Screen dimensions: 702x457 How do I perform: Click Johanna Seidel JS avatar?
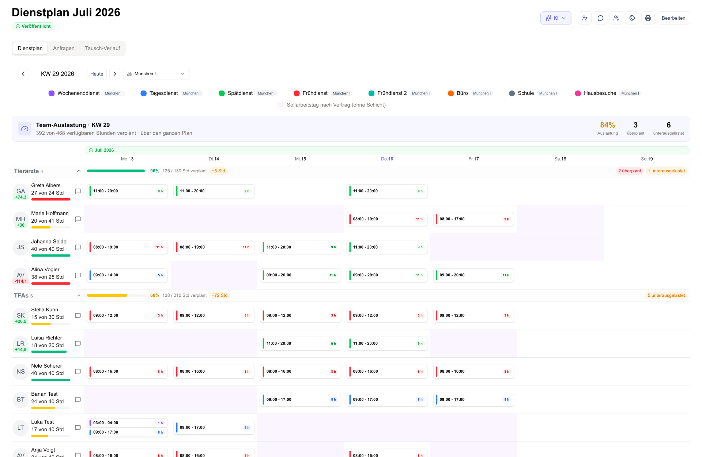click(x=21, y=247)
